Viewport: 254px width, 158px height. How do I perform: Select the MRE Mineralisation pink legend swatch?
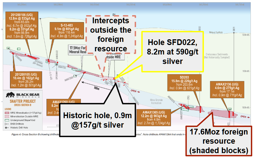tap(7, 113)
